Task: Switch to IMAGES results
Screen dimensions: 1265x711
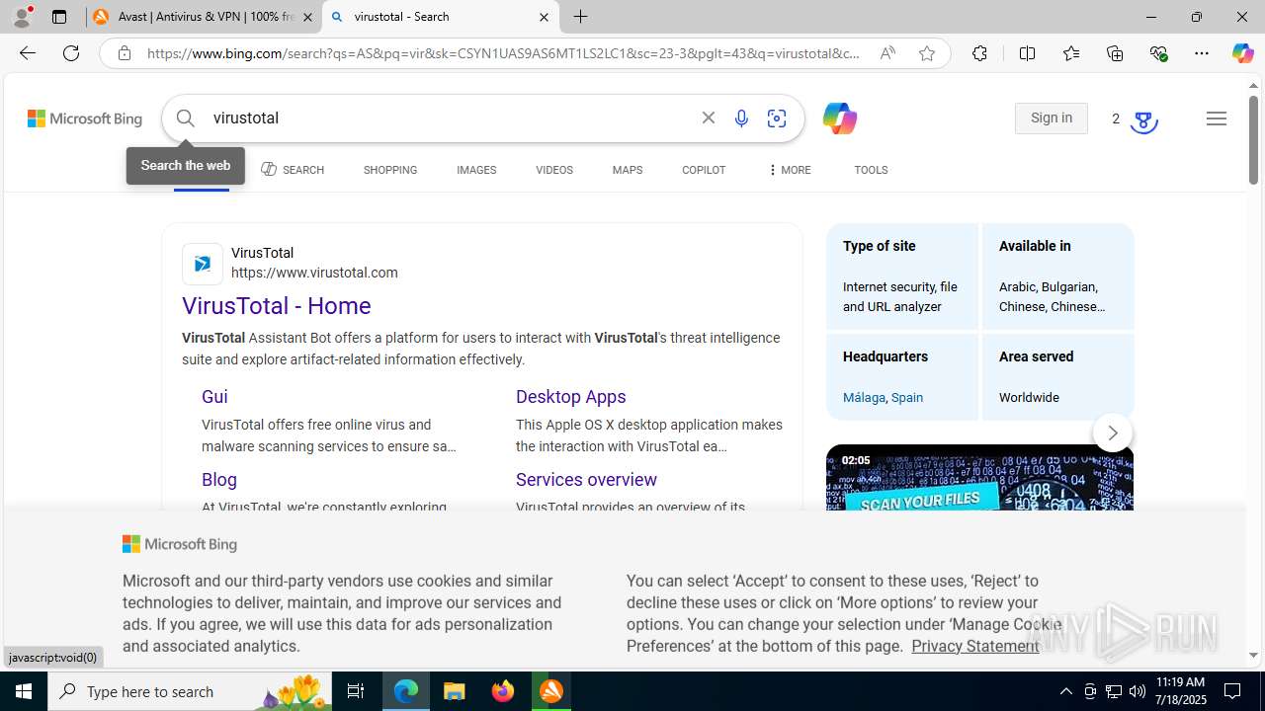Action: [x=476, y=170]
